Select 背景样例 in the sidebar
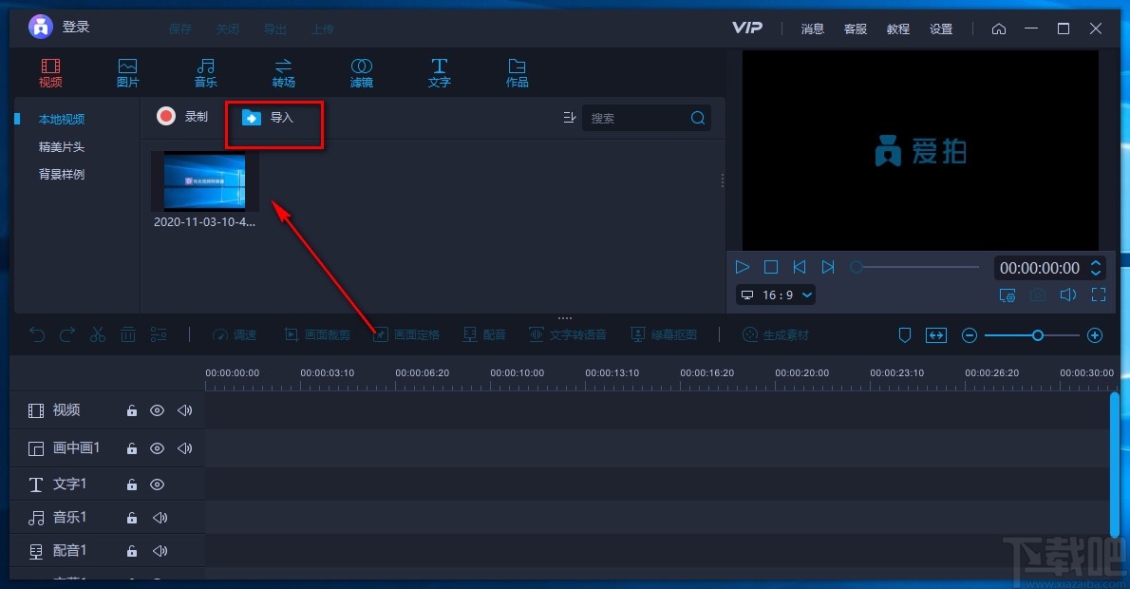 click(62, 174)
